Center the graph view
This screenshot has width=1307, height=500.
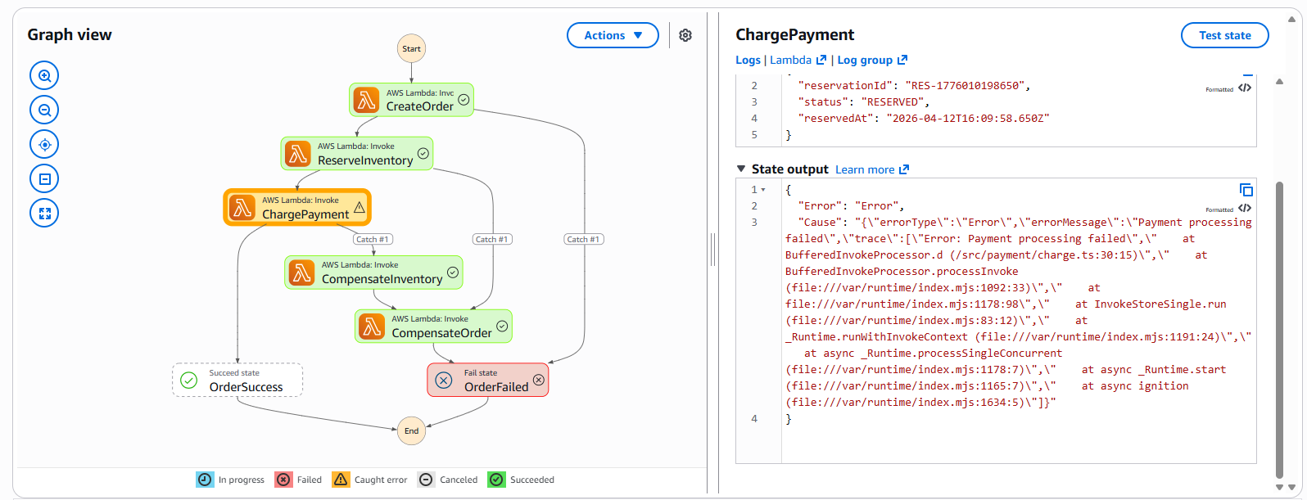[44, 145]
